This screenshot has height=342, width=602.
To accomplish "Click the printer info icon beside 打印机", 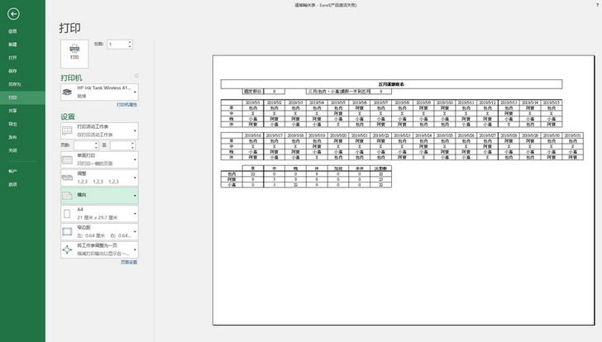I will [x=136, y=75].
